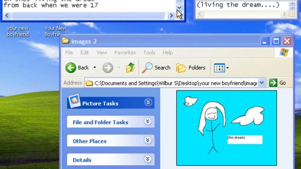Click the address bar folder icon
Screen dimensions: 301x169
tap(89, 83)
